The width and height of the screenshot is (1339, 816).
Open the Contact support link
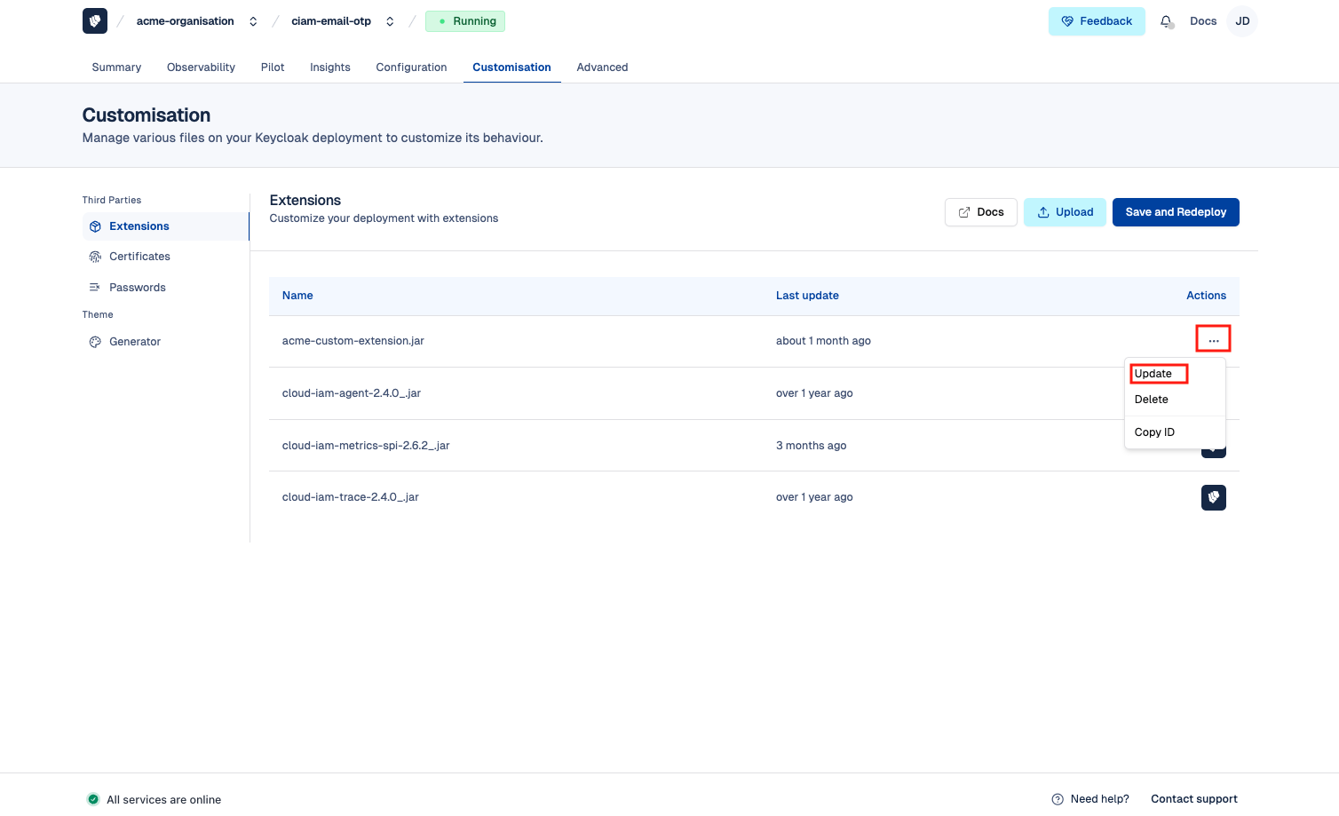click(x=1193, y=799)
